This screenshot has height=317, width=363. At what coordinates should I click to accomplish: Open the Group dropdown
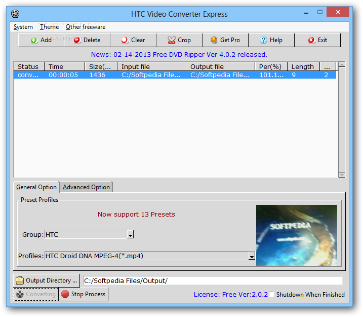[x=130, y=235]
